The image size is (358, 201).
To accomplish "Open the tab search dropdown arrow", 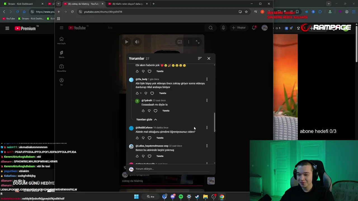I will [x=58, y=4].
